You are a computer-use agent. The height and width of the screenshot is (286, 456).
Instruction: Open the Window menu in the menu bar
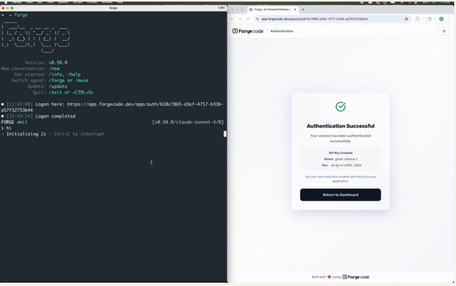coord(107,2)
